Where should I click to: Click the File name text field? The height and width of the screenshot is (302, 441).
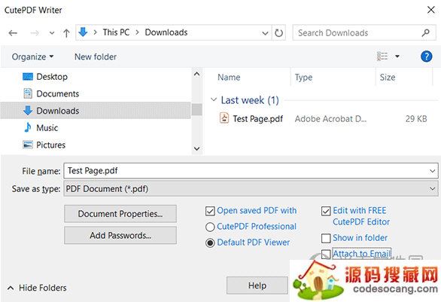(251, 171)
